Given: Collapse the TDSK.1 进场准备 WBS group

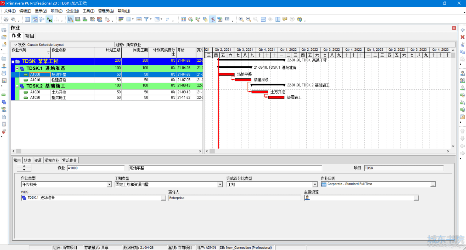Looking at the screenshot, I should pos(17,69).
